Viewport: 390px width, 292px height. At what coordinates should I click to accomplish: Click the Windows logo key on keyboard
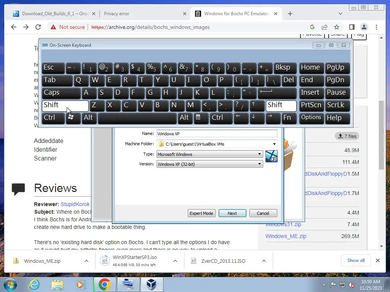point(73,118)
